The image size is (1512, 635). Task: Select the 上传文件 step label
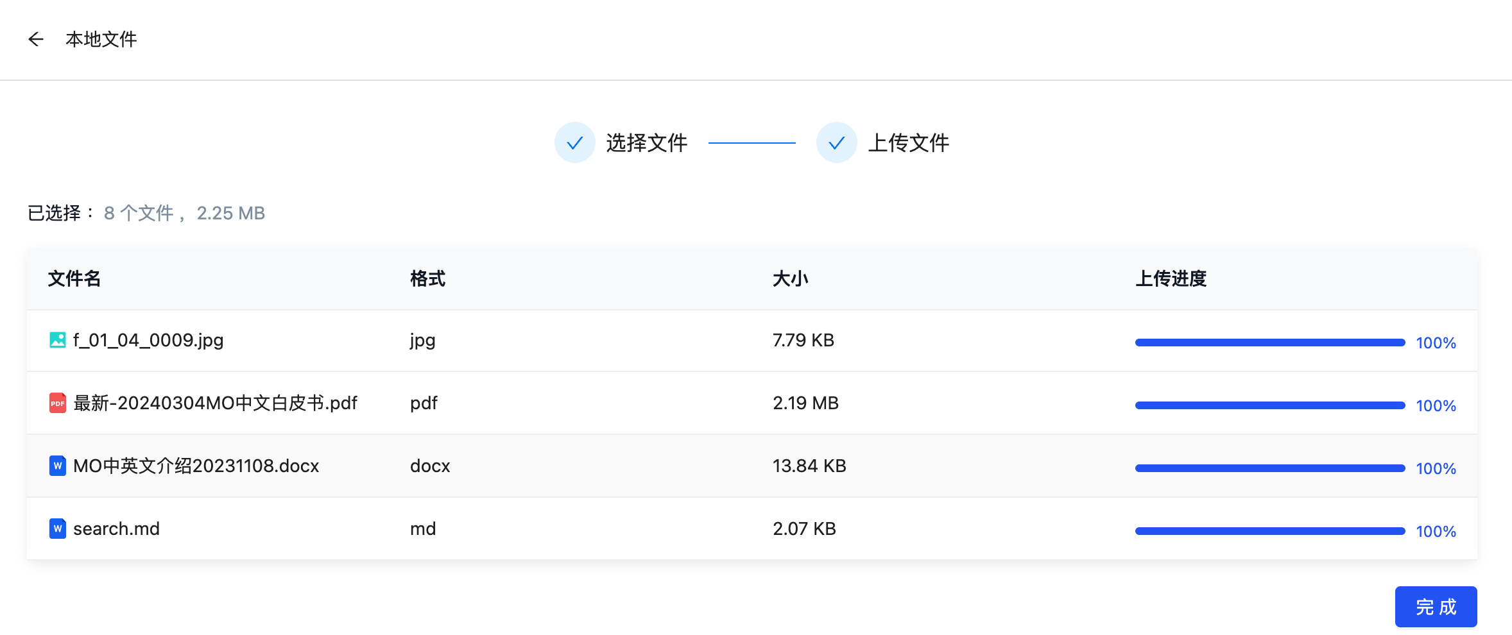click(910, 143)
